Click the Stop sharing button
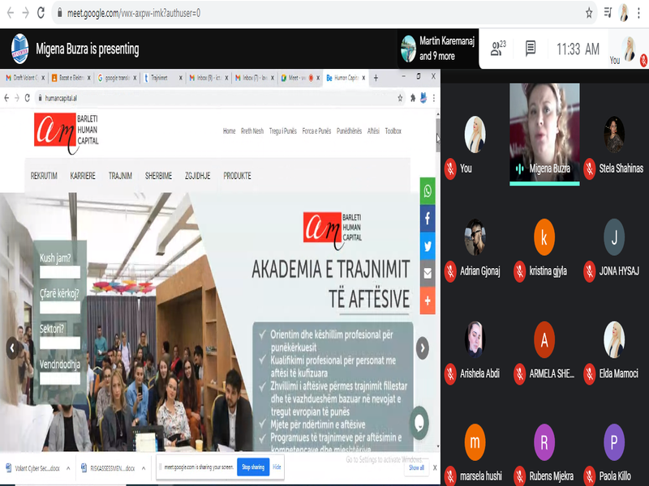 252,467
